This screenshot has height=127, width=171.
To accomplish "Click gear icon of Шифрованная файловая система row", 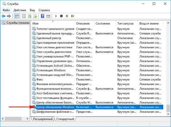I will 34,112.
